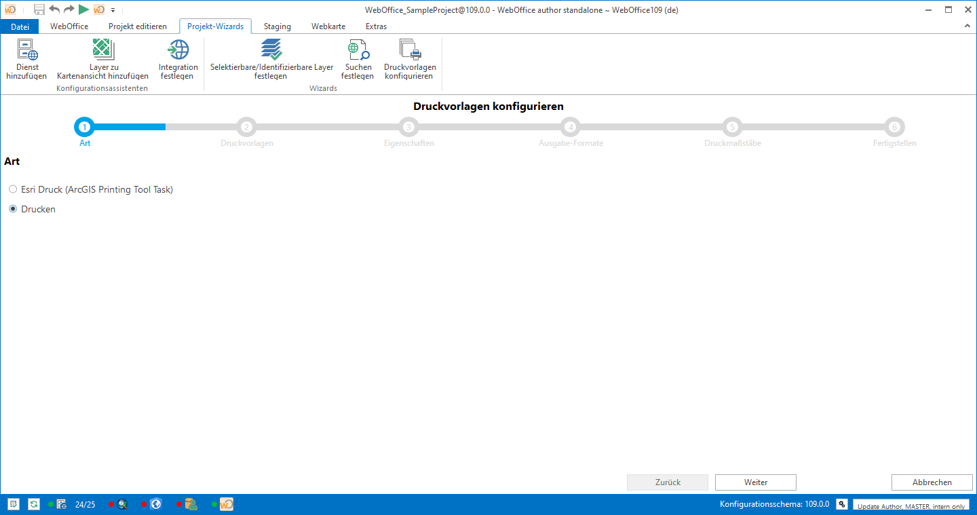977x515 pixels.
Task: Launch the Suchen festlegen wizard
Action: coord(358,51)
